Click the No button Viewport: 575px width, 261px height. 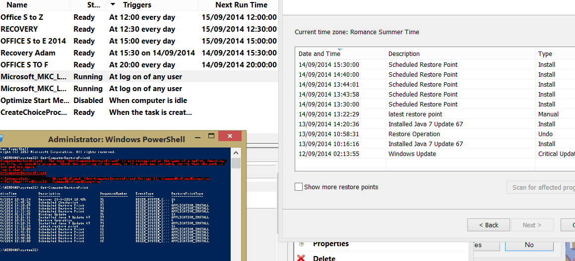[x=529, y=245]
